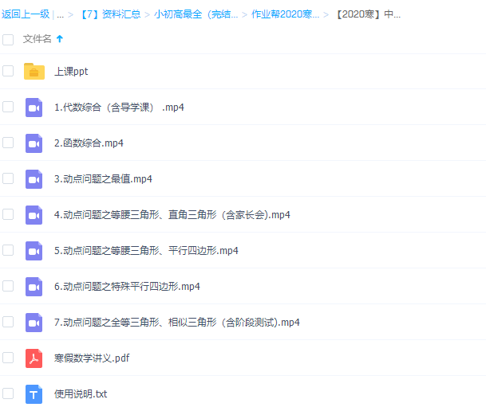Click video icon for 2.函数综合.mp4
The width and height of the screenshot is (486, 411).
coord(34,143)
